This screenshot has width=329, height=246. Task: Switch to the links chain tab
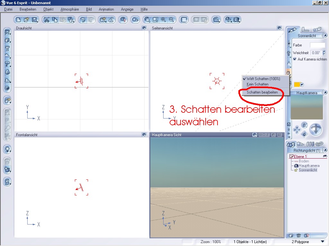tap(319, 144)
